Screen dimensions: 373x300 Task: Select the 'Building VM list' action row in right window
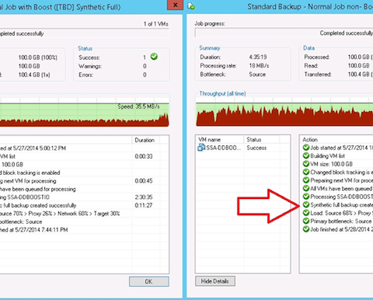click(x=336, y=155)
